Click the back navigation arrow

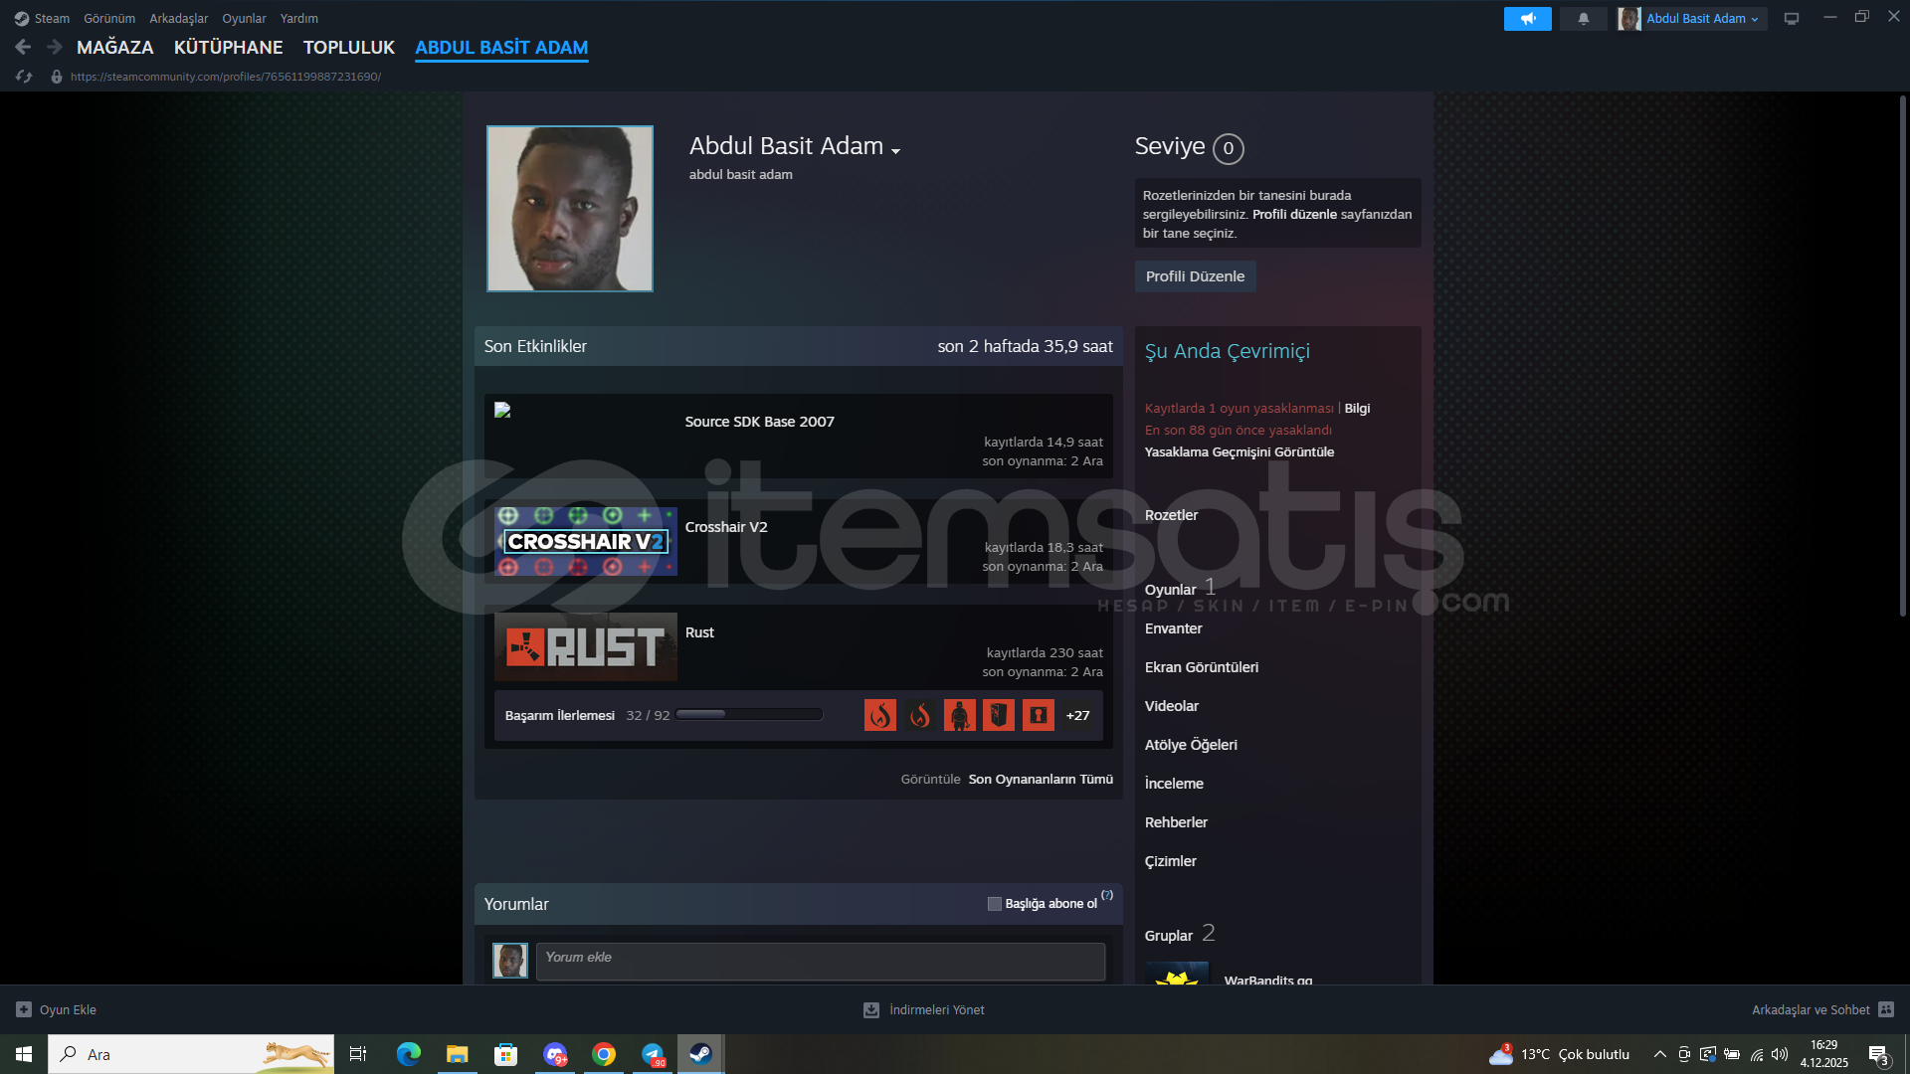(23, 47)
